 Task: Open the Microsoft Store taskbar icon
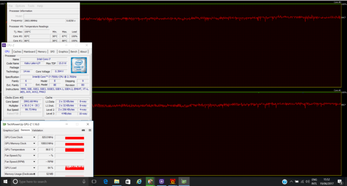tap(128, 181)
